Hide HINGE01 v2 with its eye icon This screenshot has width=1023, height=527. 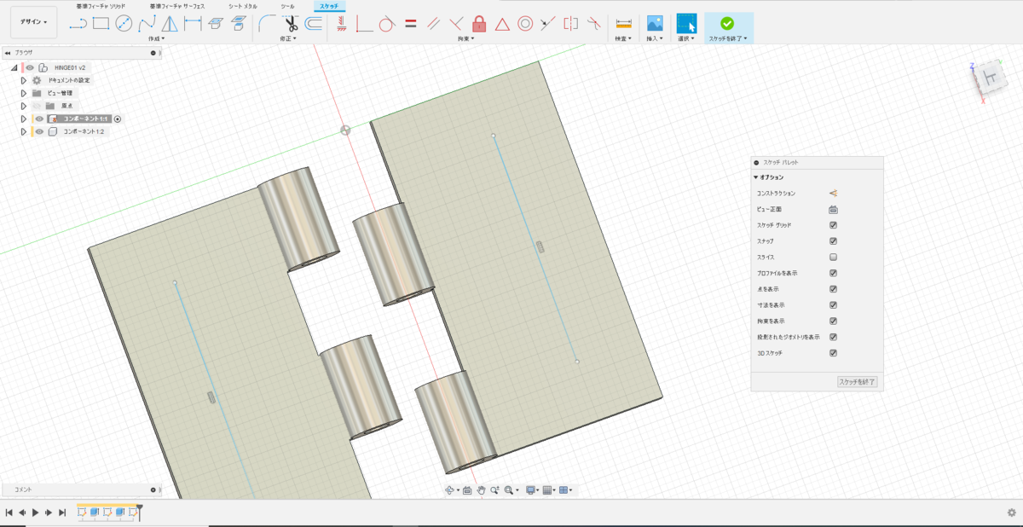coord(29,67)
